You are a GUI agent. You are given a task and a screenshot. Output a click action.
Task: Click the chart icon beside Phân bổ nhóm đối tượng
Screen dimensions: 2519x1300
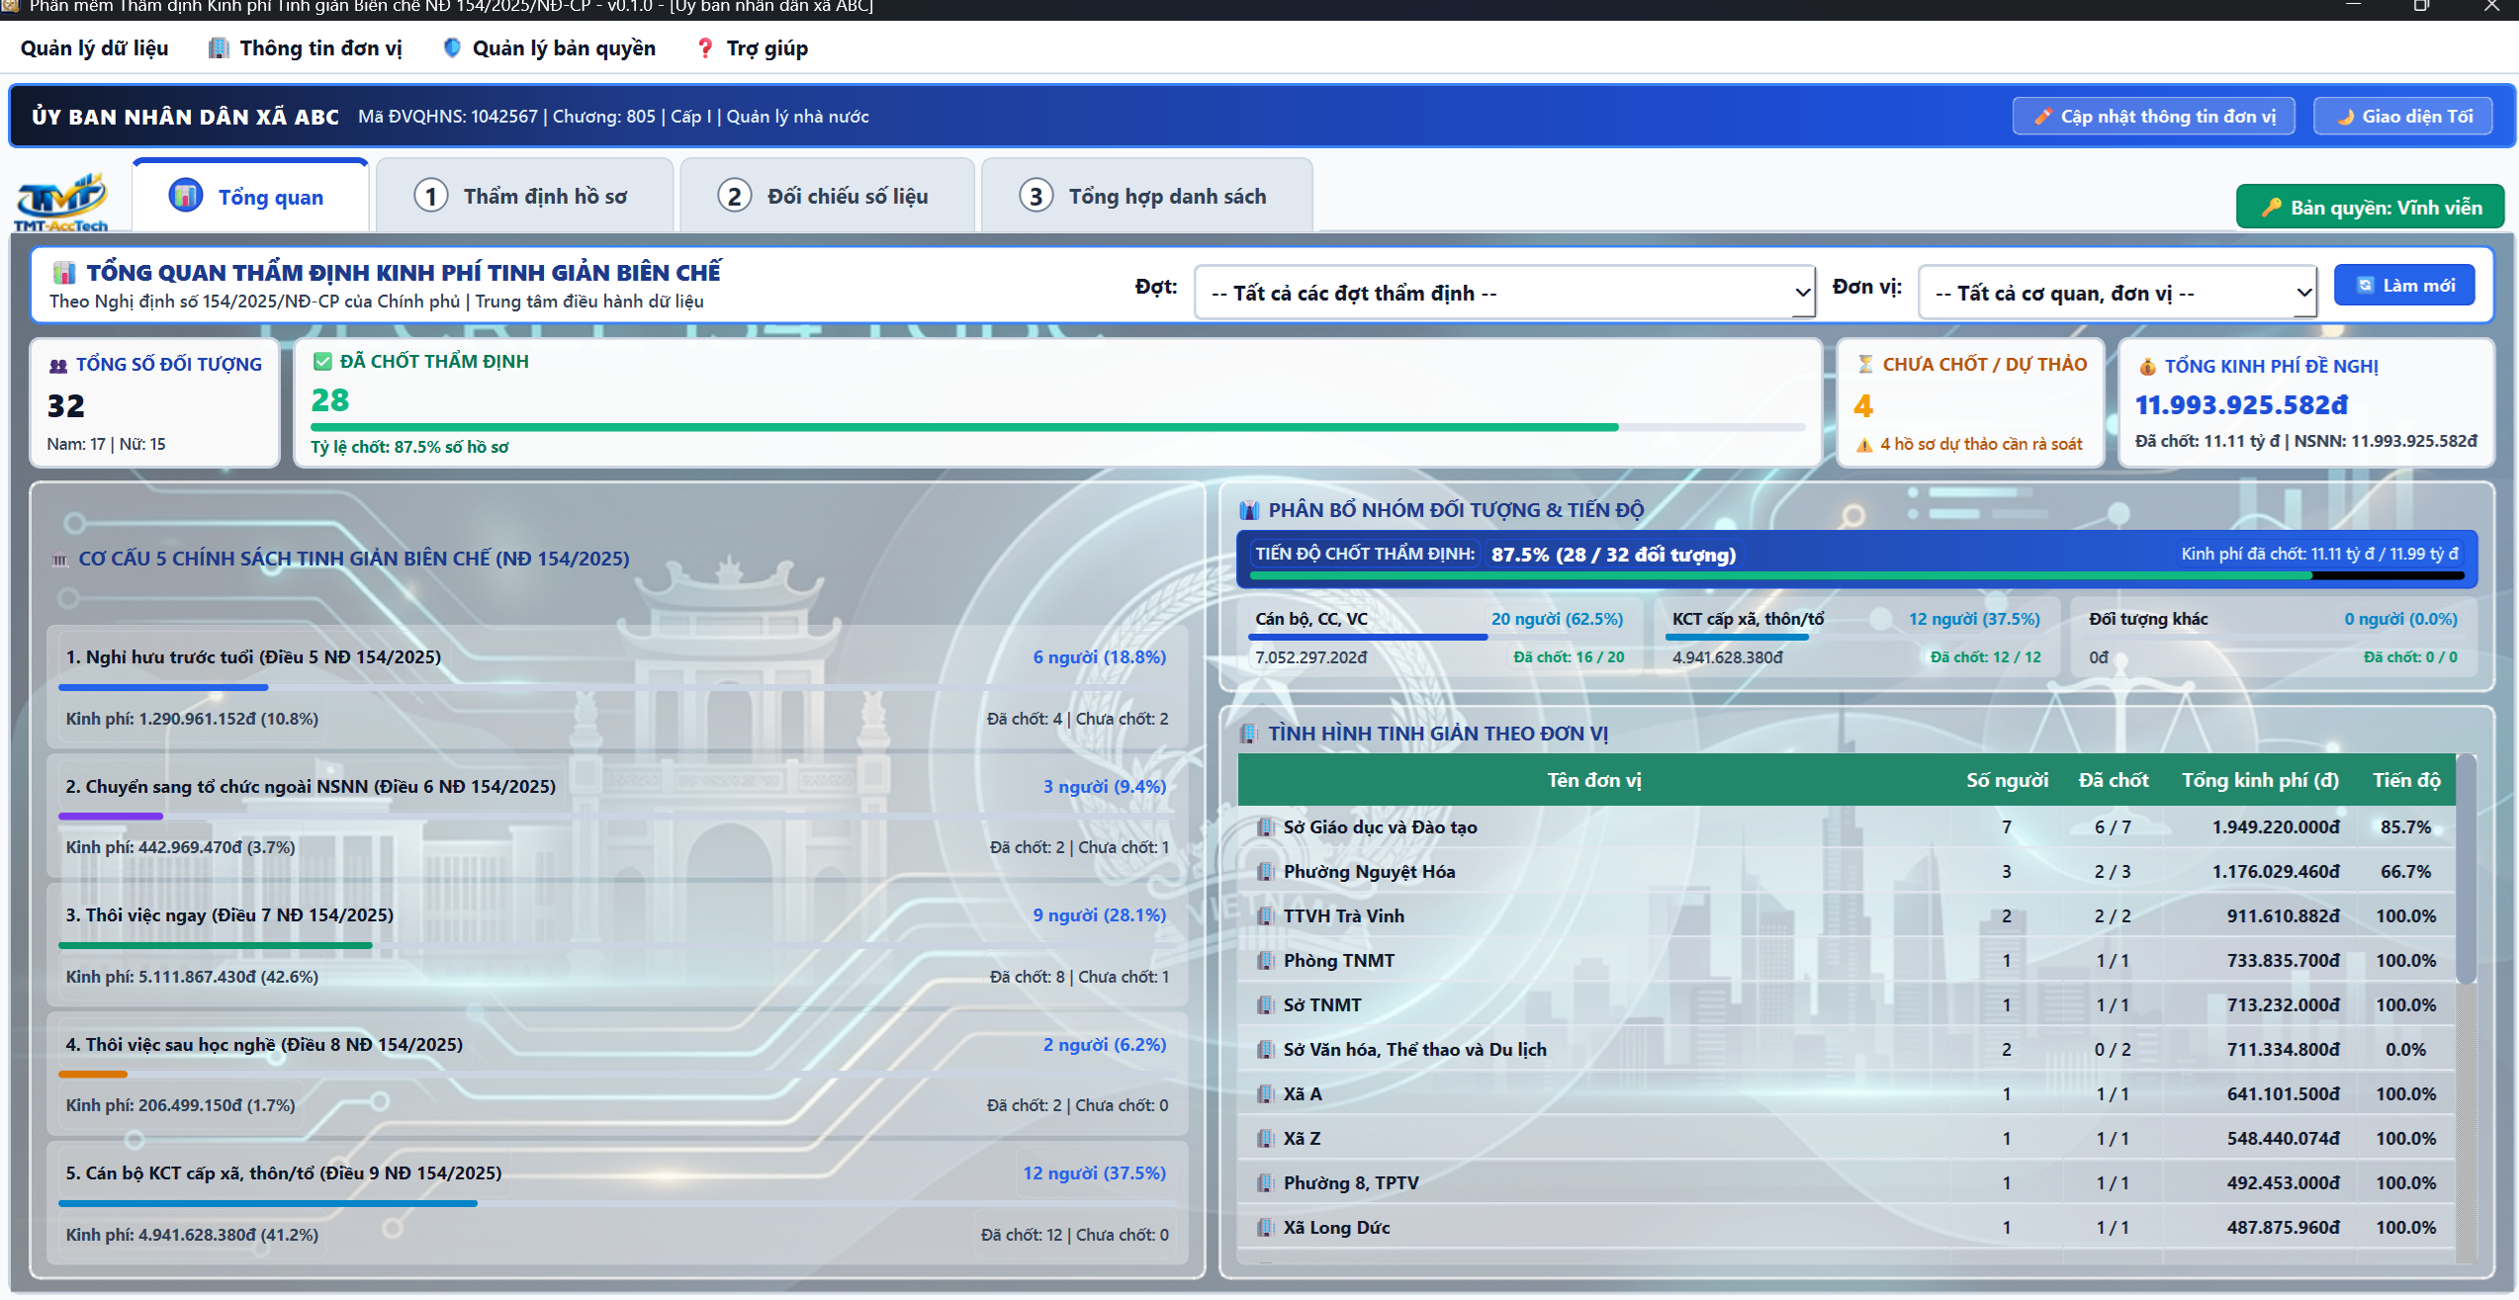pos(1250,510)
